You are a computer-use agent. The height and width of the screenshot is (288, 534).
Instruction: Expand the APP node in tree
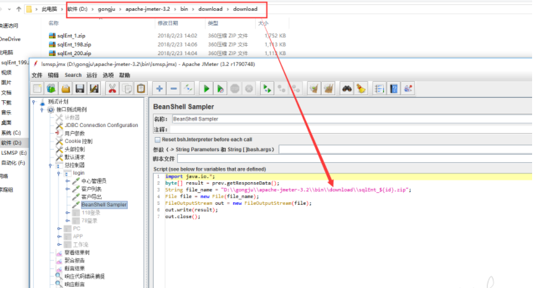click(60, 237)
